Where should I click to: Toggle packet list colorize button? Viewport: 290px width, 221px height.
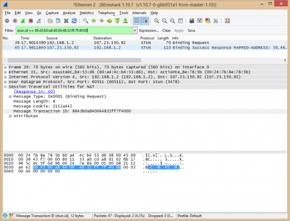[x=137, y=21]
